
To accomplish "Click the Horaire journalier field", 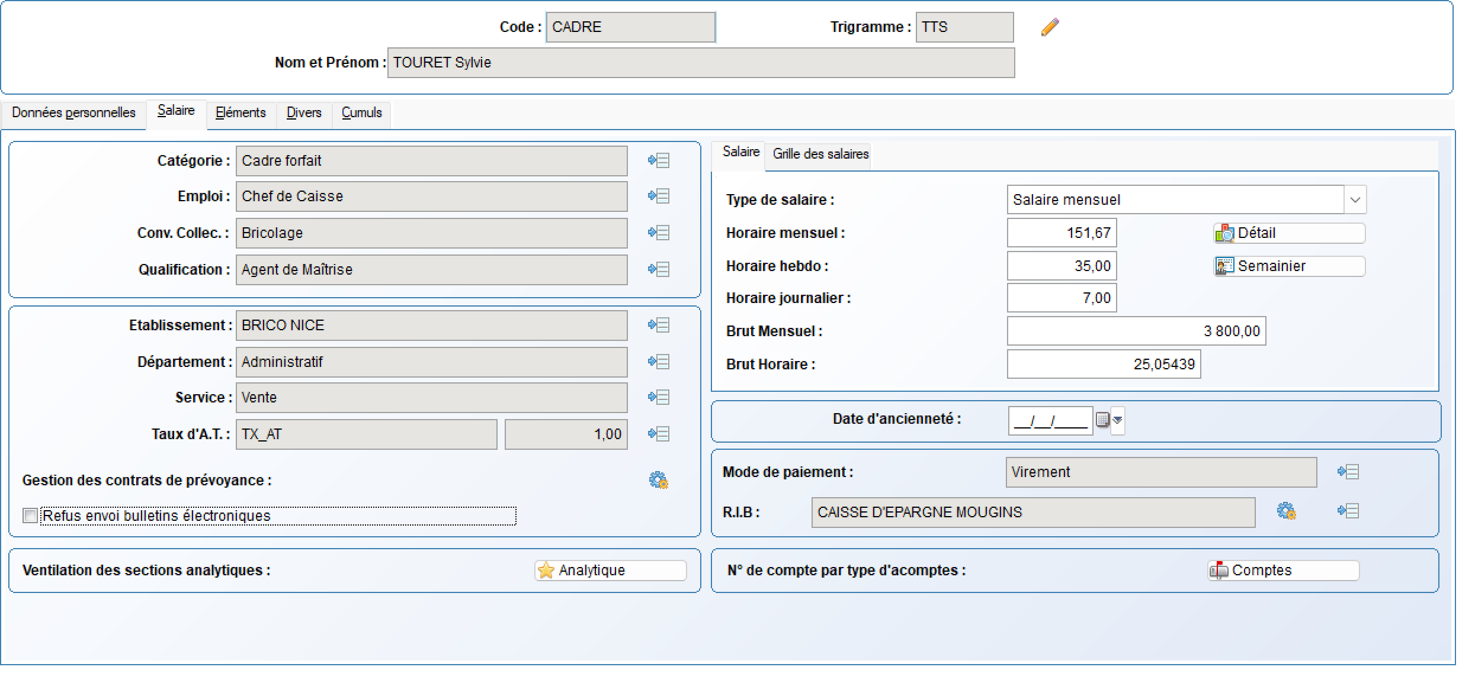I will point(1062,298).
